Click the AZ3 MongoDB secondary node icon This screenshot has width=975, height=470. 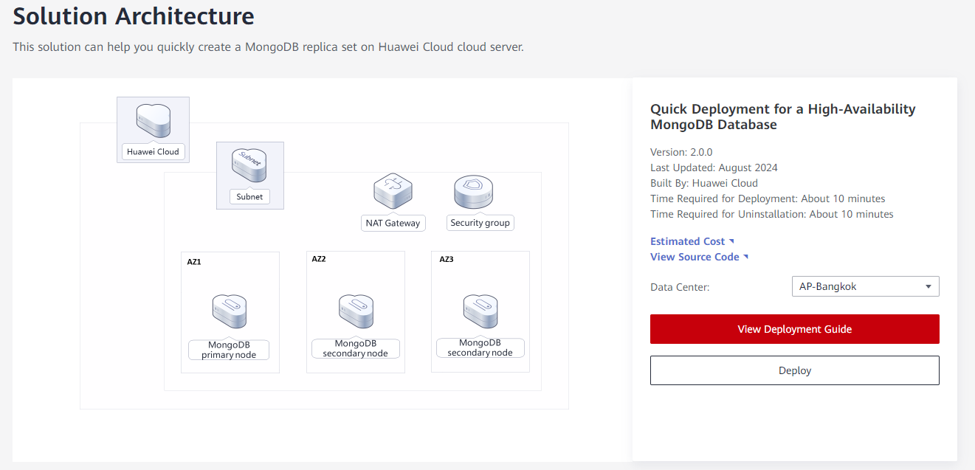pos(480,312)
